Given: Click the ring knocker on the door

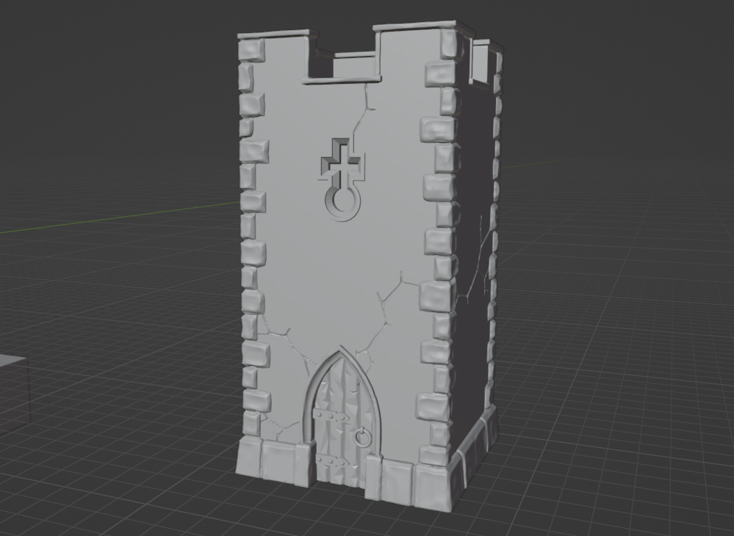Looking at the screenshot, I should [x=361, y=438].
